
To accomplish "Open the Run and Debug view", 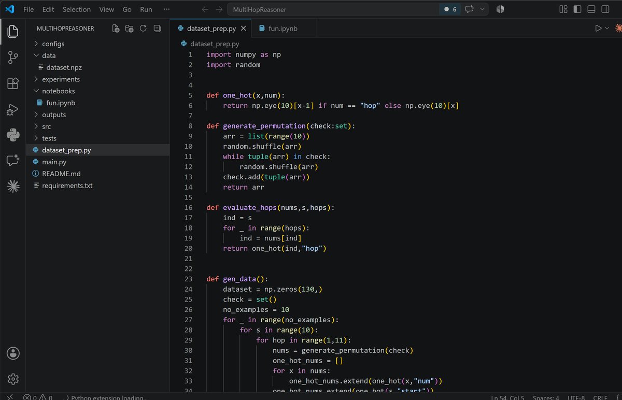I will pyautogui.click(x=13, y=109).
